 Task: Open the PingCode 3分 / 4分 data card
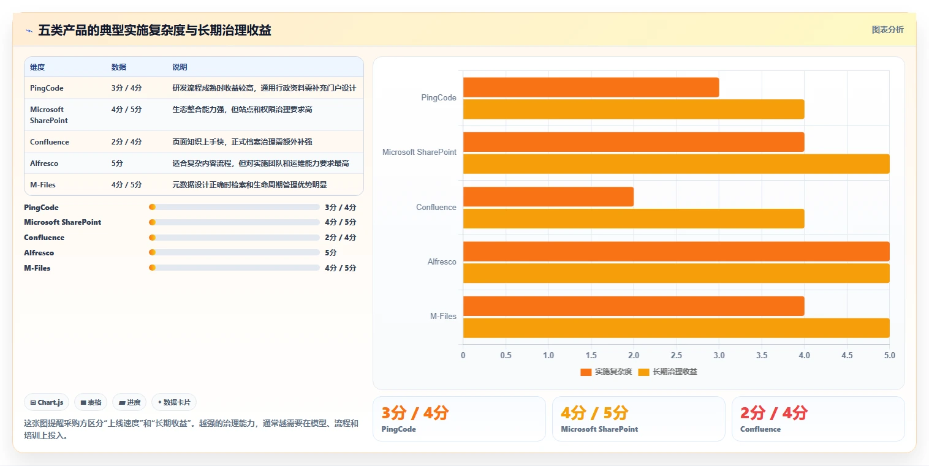point(459,419)
